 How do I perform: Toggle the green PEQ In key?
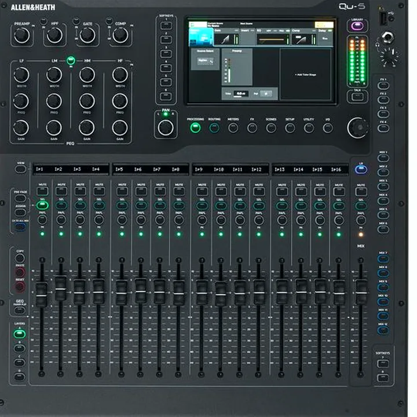(71, 61)
